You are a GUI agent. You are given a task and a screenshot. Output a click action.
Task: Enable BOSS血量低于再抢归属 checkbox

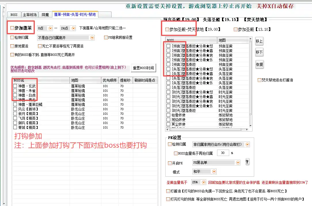pyautogui.click(x=176, y=153)
